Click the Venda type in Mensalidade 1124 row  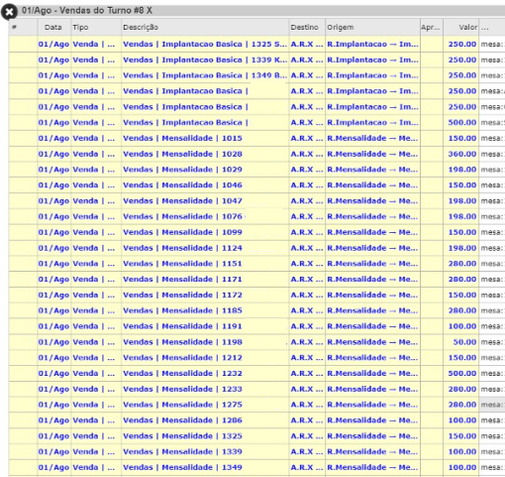(94, 248)
